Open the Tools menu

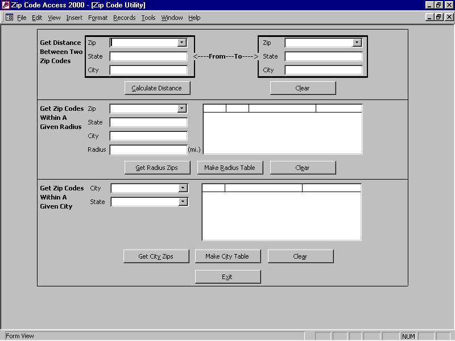(148, 18)
